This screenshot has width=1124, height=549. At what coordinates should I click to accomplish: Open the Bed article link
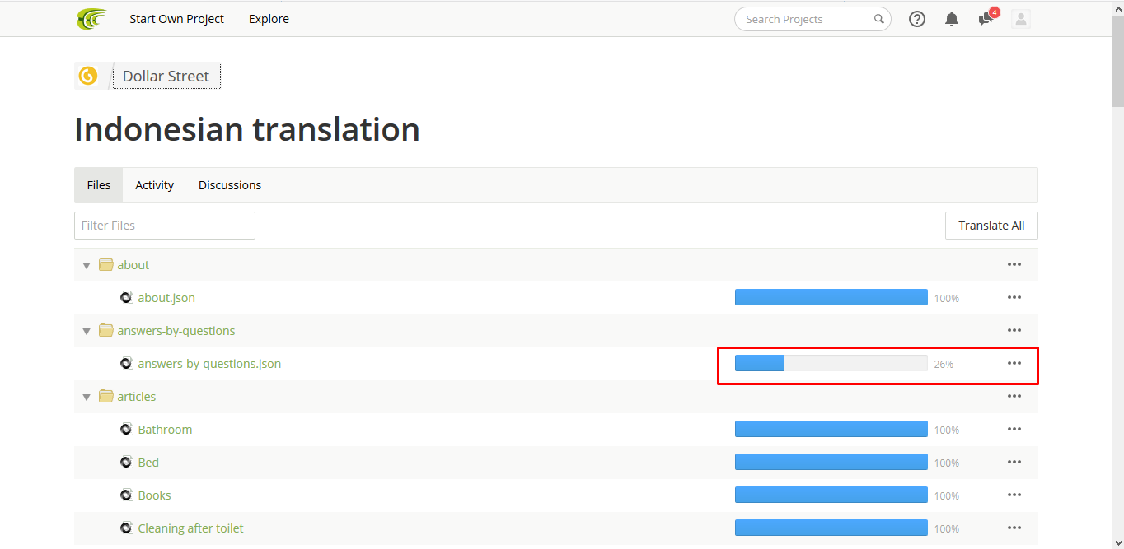click(x=148, y=463)
